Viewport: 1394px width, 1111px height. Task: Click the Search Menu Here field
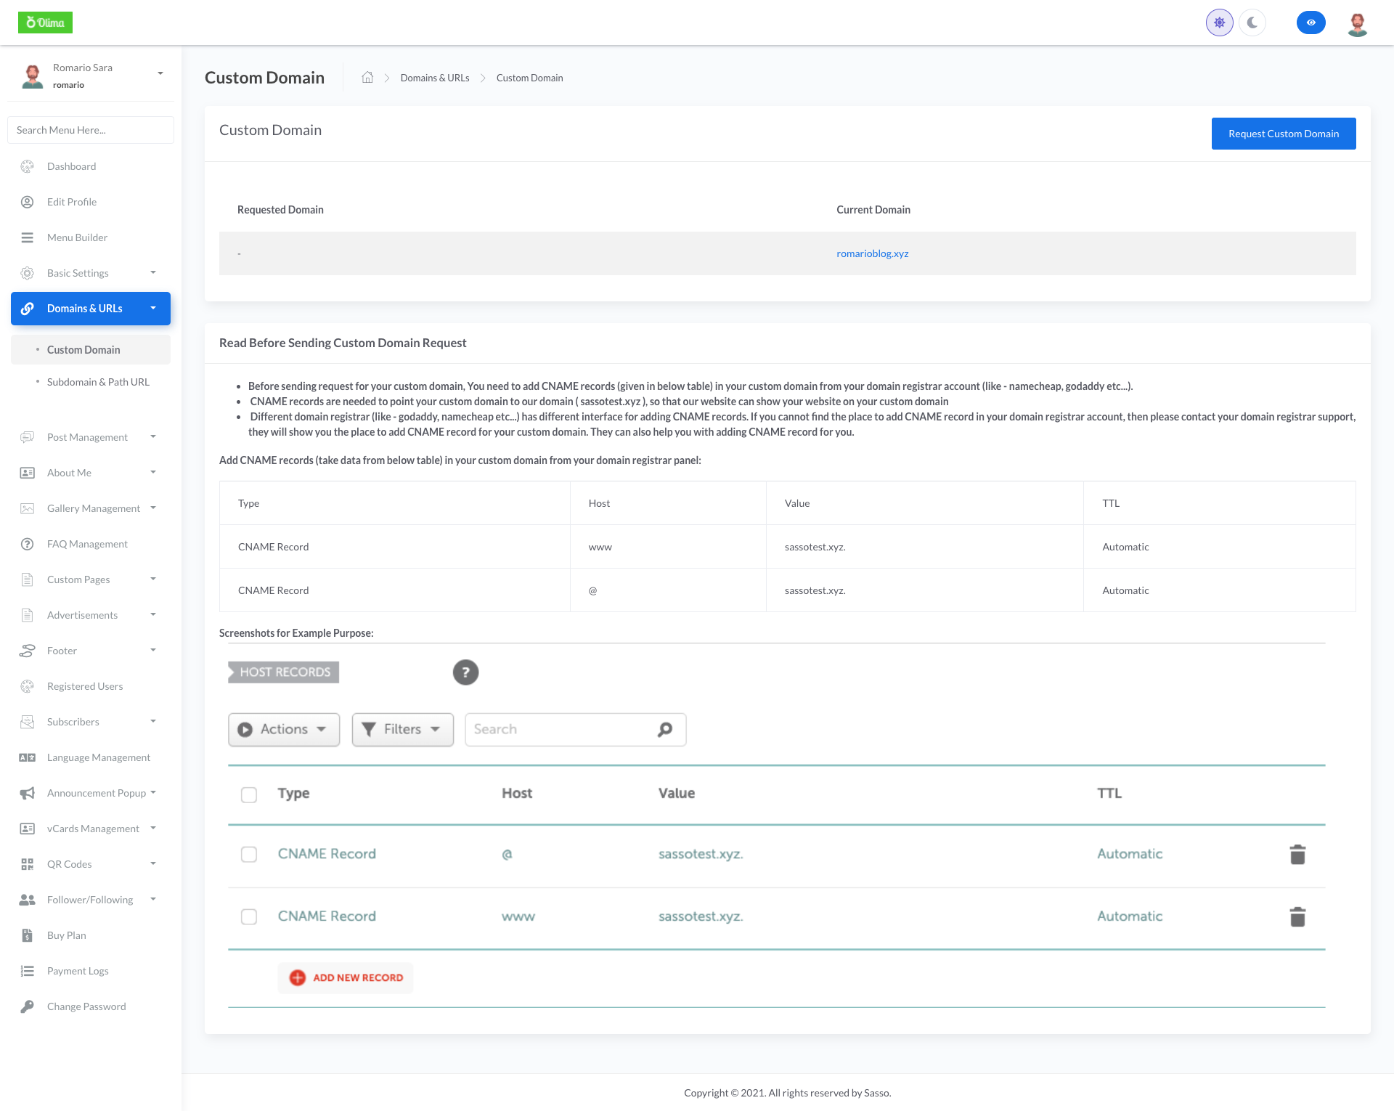click(91, 130)
